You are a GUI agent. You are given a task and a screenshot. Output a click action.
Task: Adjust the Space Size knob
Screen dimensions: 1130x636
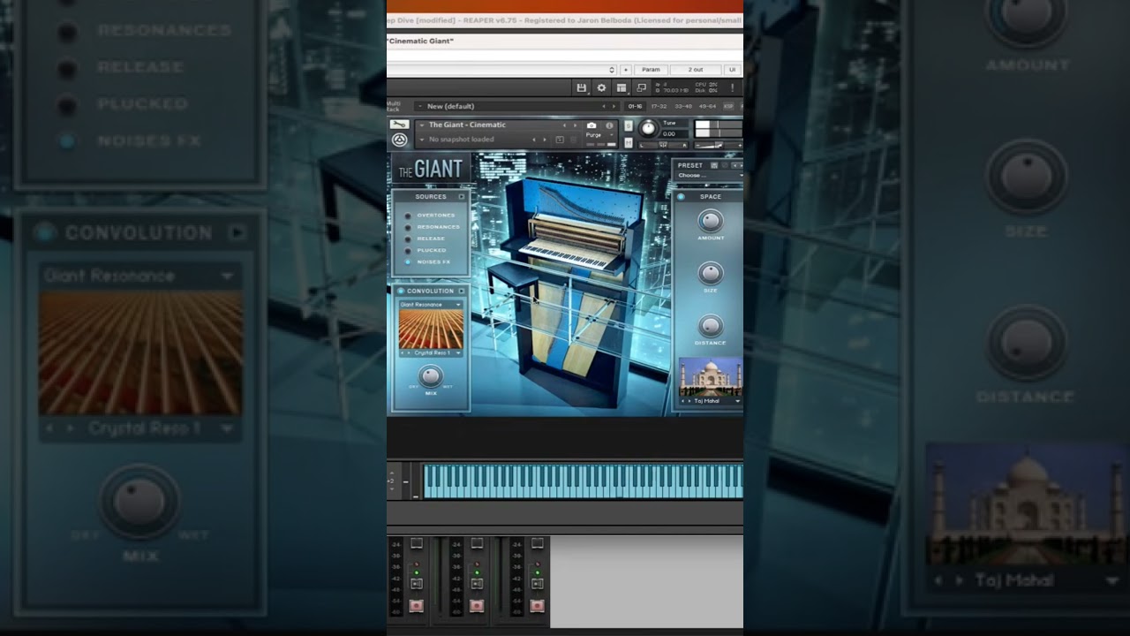click(711, 273)
